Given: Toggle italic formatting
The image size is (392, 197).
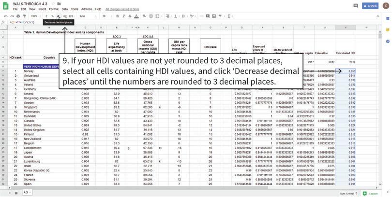Looking at the screenshot, I should coord(123,16).
